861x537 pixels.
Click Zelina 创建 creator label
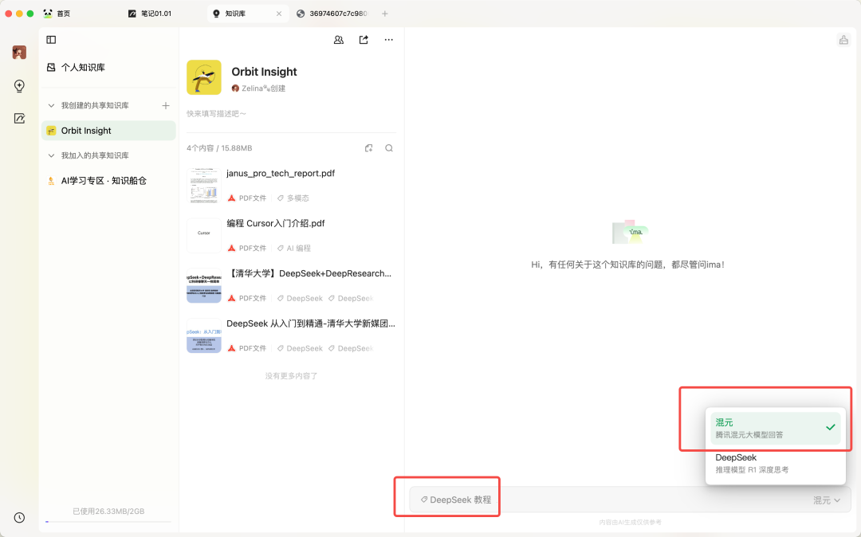pos(258,88)
